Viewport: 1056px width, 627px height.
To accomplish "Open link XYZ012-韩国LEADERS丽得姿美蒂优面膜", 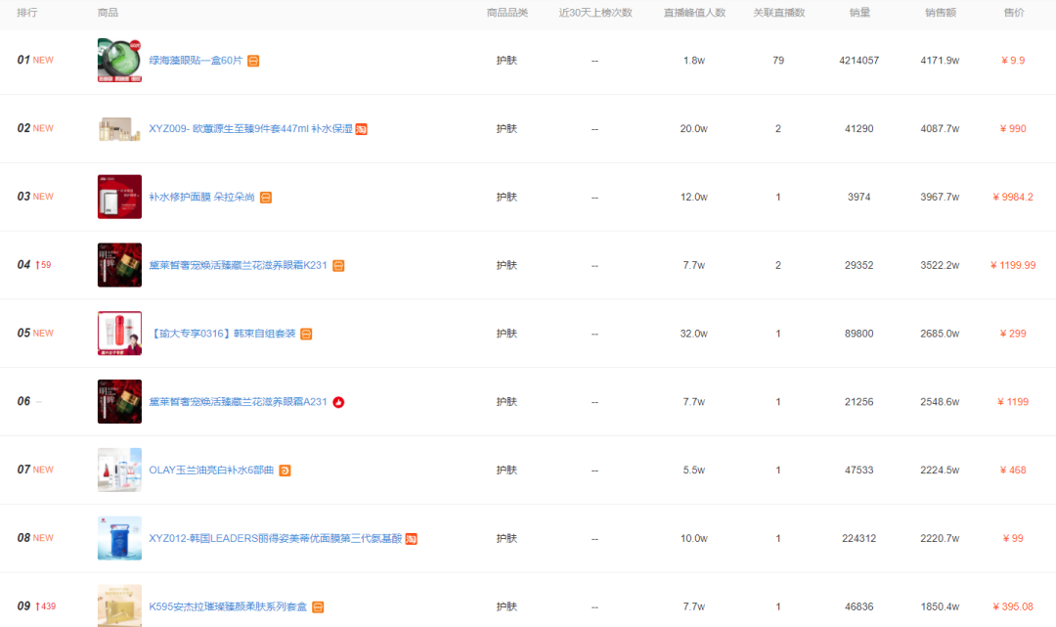I will (276, 538).
